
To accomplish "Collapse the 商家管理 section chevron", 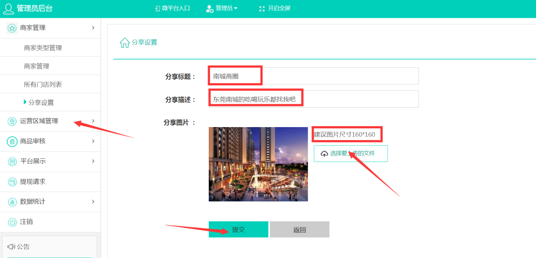I will pyautogui.click(x=93, y=28).
